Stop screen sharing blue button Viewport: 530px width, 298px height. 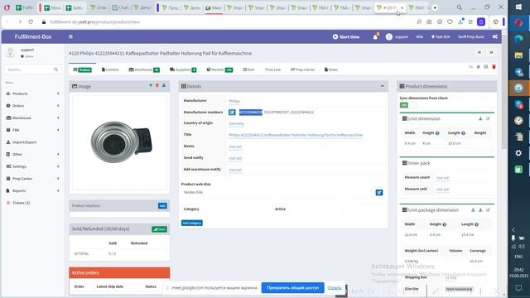pyautogui.click(x=292, y=287)
